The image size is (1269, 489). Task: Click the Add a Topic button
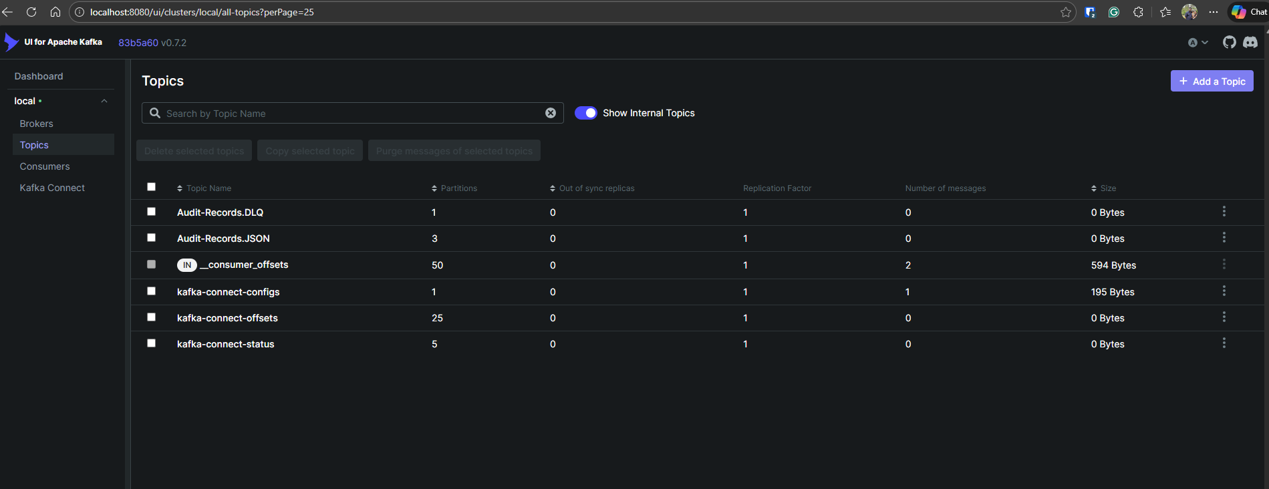[1212, 81]
